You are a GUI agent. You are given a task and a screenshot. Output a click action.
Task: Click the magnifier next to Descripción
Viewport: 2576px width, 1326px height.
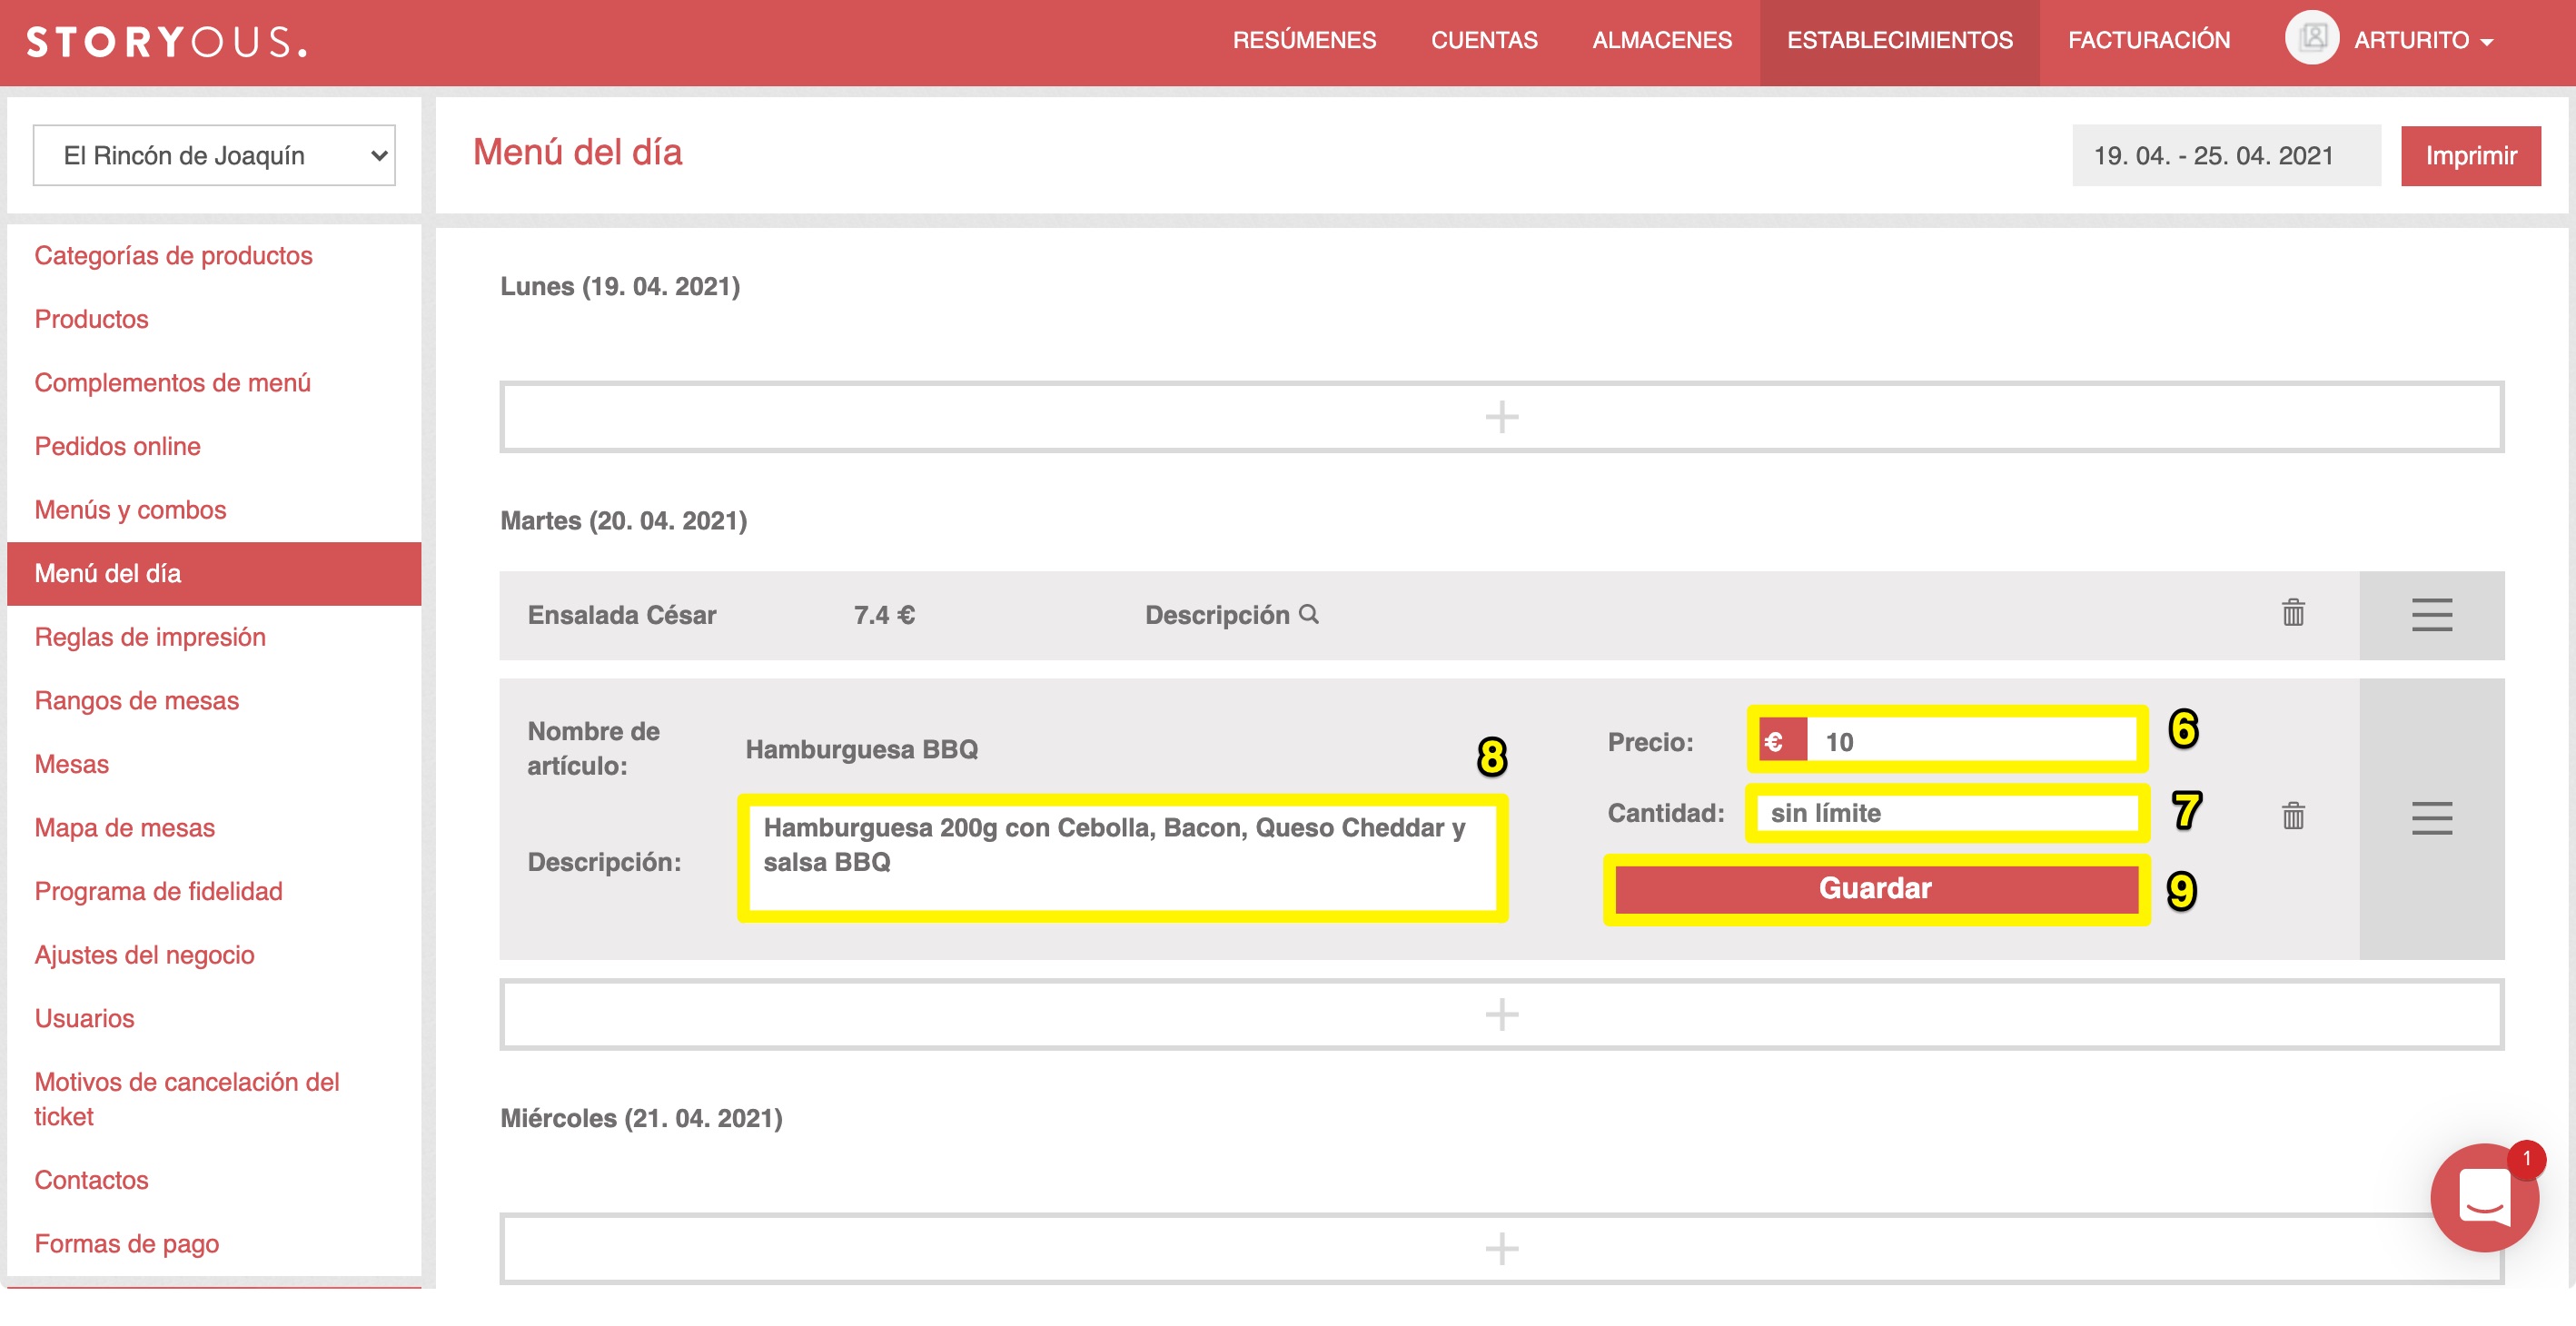[x=1309, y=614]
